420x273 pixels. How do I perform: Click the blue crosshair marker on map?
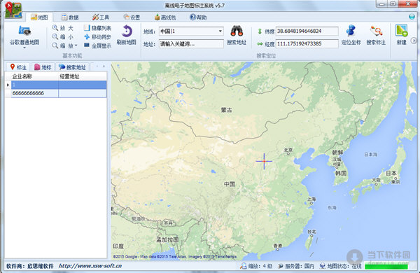pos(264,161)
